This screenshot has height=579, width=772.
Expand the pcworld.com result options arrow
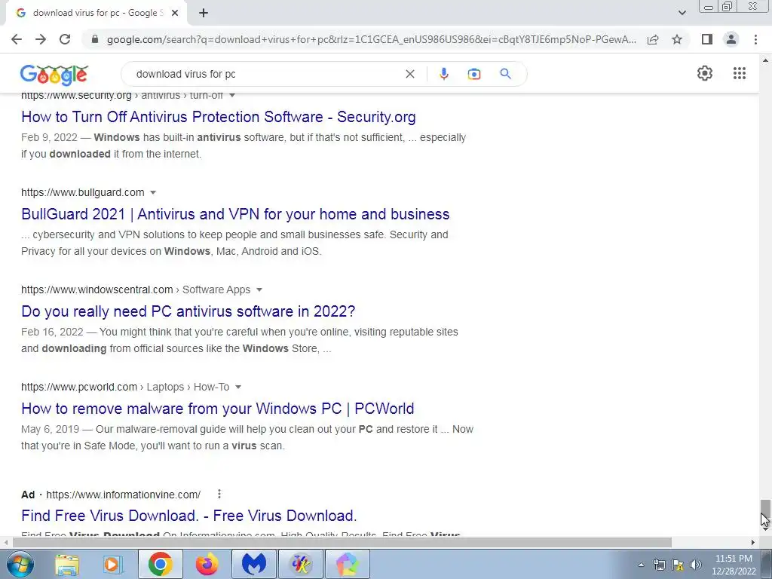point(238,388)
